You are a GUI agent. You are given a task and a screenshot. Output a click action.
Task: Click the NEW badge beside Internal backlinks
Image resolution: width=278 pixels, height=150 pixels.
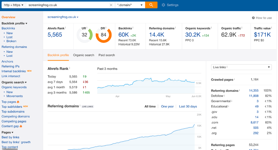pyautogui.click(x=29, y=71)
